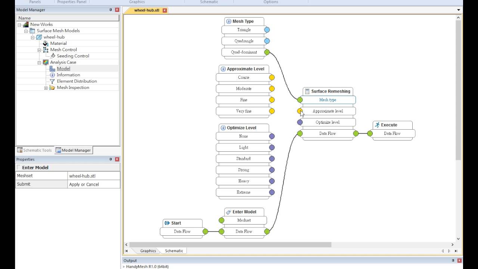
Task: Click the Material icon in model tree
Action: click(46, 43)
